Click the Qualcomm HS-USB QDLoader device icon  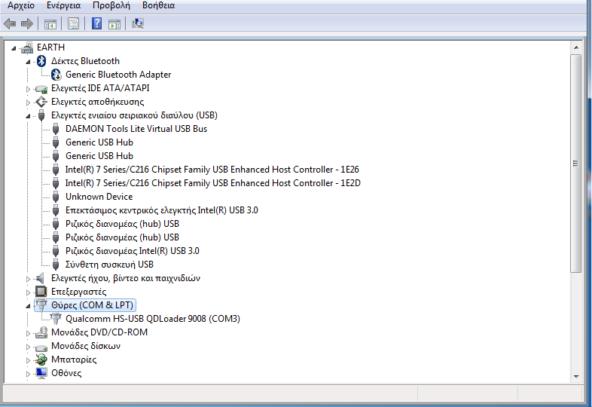[x=56, y=319]
